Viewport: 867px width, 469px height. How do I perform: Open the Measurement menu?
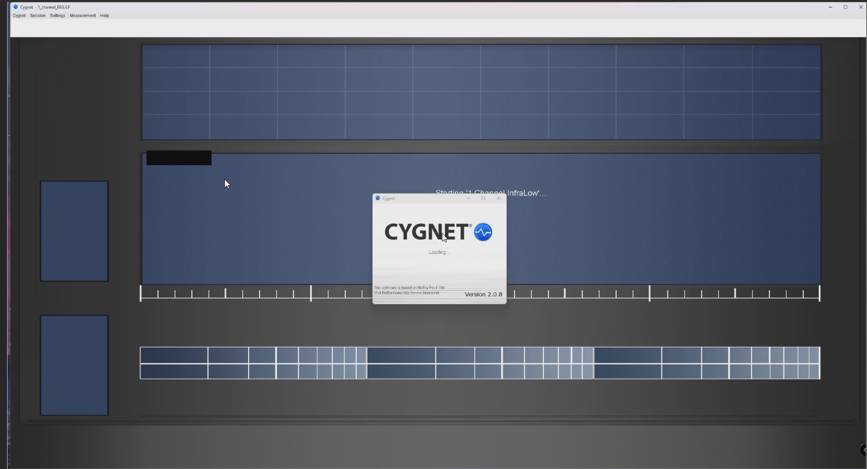click(x=83, y=16)
